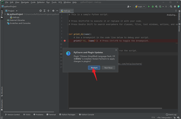Open the Bookmarks tool window
Image resolution: width=181 pixels, height=119 pixels.
point(2,105)
